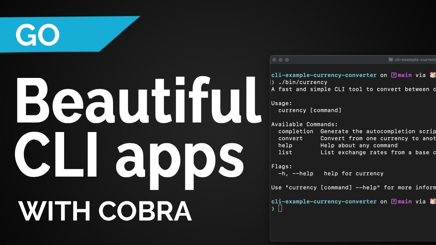Click the 'completion' command name
The height and width of the screenshot is (245, 436).
point(296,131)
